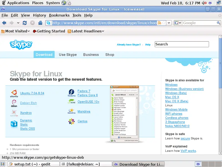Open Getting Started bookmark
Viewport: 222px width, 167px height.
point(49,31)
